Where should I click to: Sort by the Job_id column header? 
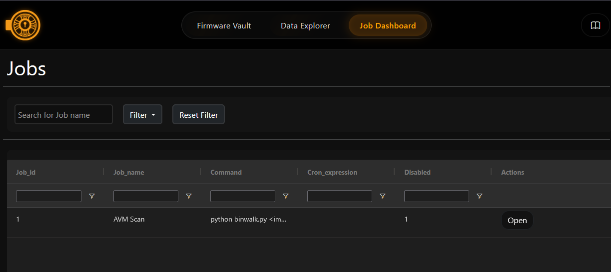pos(25,172)
